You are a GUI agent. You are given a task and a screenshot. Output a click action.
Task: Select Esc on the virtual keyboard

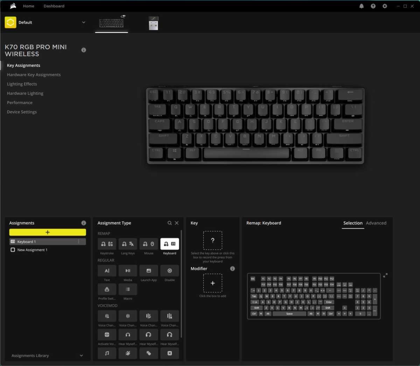(253, 279)
